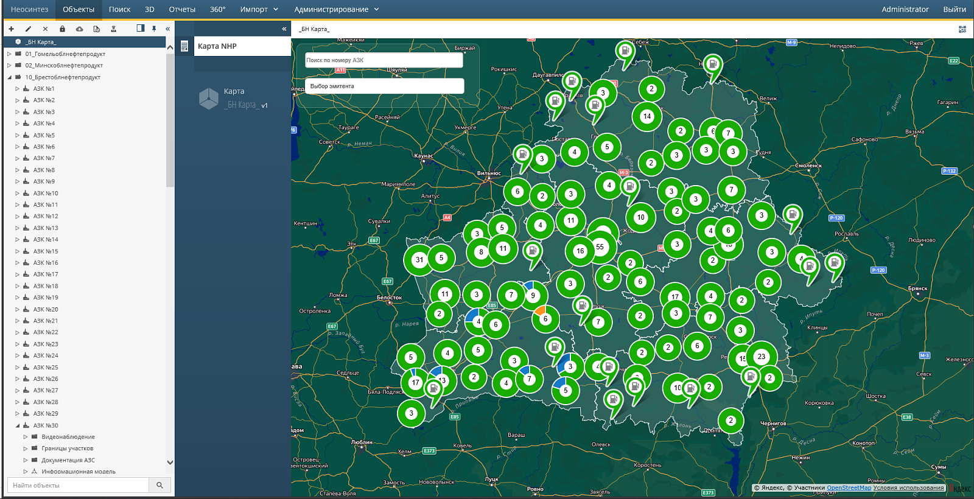Screen dimensions: 974x499
Task: Click the cloud upload icon
Action: coord(79,29)
